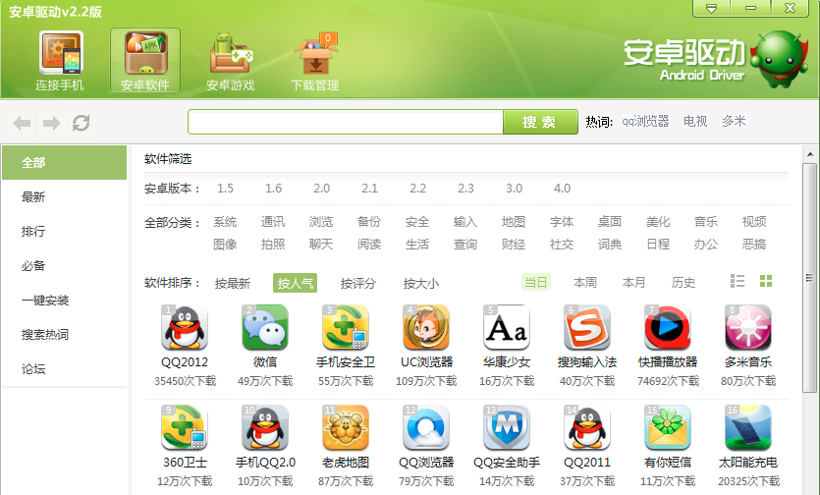The height and width of the screenshot is (495, 820).
Task: Click in the search input field
Action: 345,122
